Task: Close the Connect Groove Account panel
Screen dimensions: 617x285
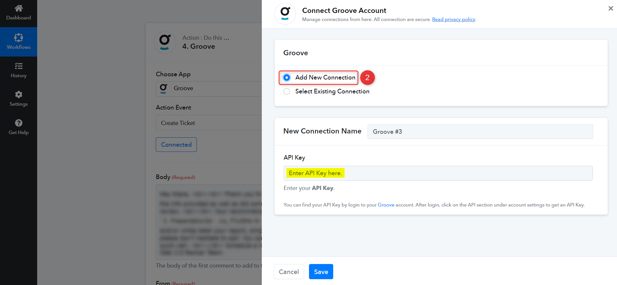Action: point(611,8)
